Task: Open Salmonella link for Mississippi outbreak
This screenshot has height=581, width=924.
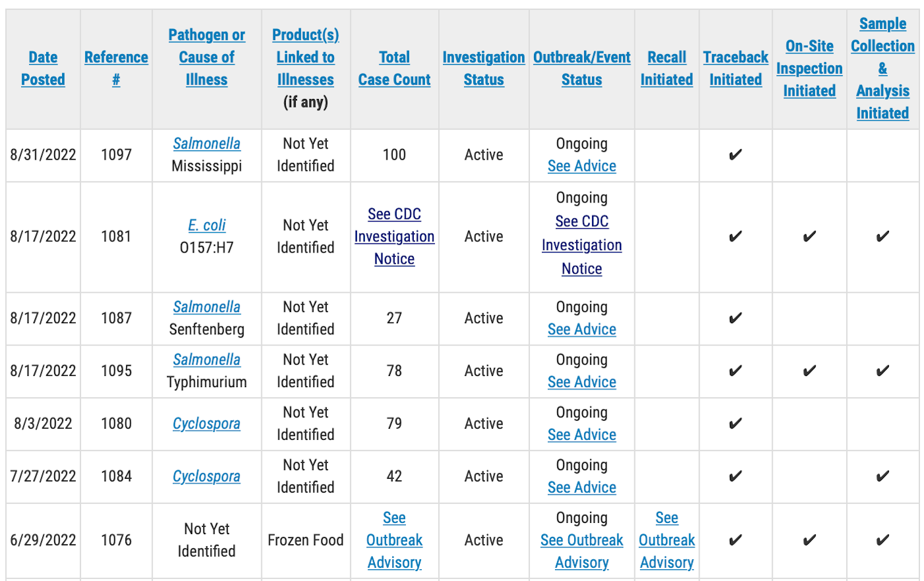Action: pos(207,144)
